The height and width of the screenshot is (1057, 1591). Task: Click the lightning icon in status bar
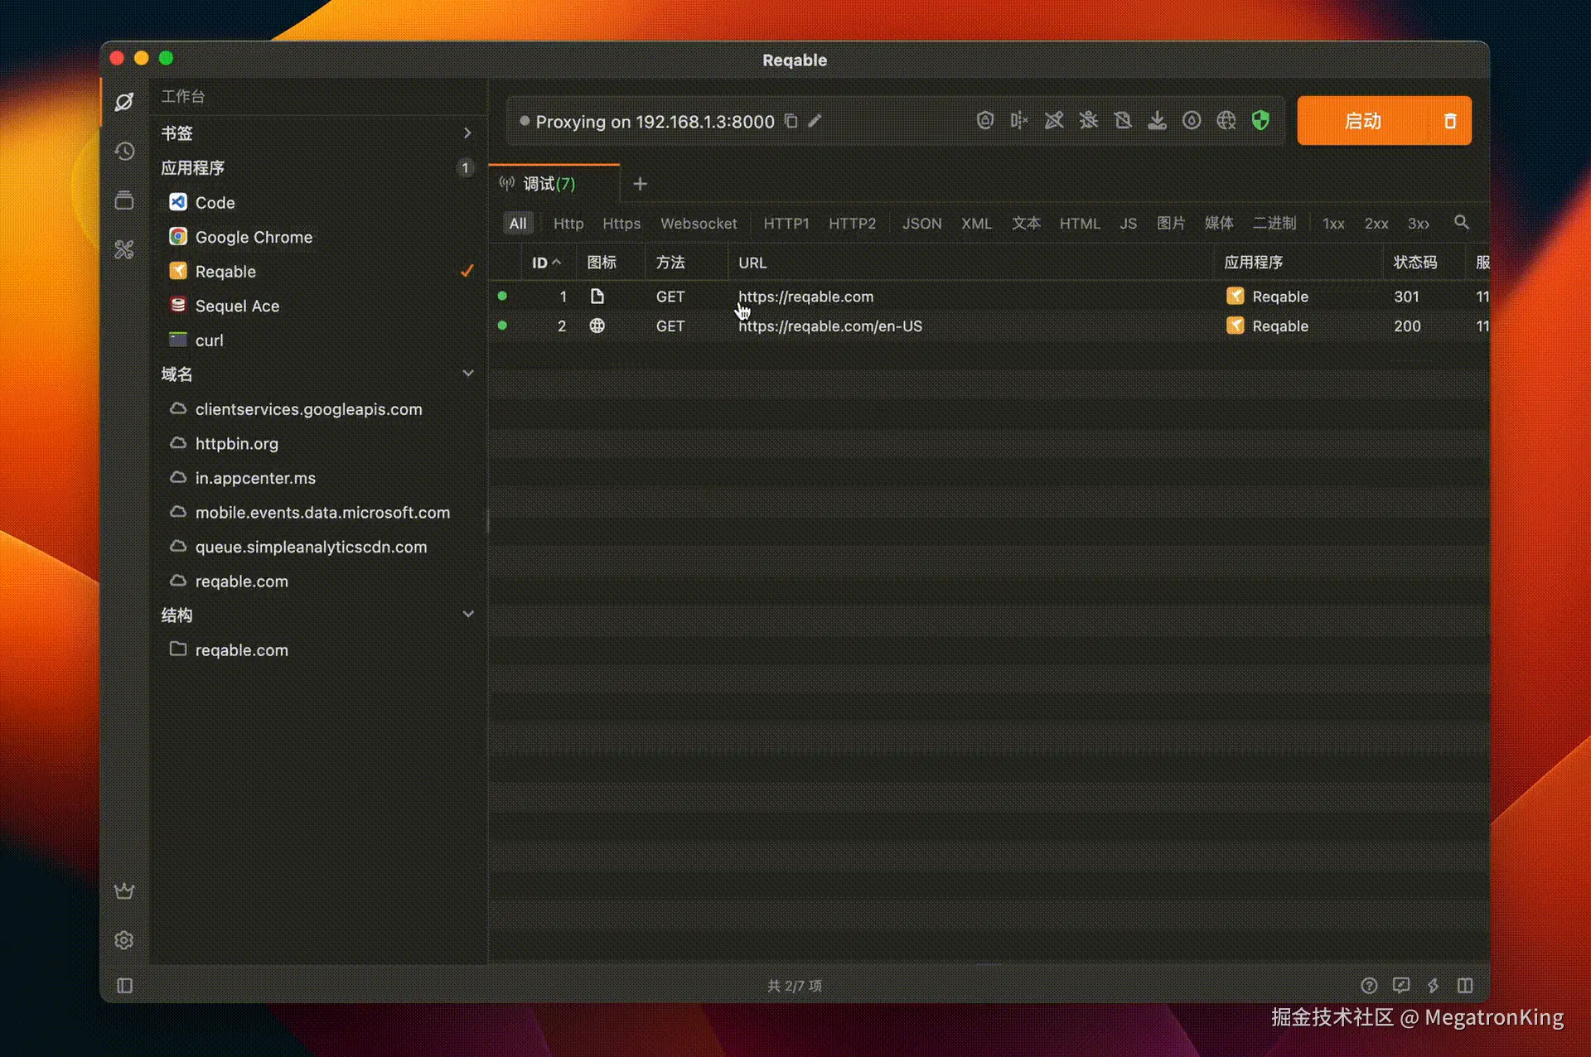point(1433,985)
